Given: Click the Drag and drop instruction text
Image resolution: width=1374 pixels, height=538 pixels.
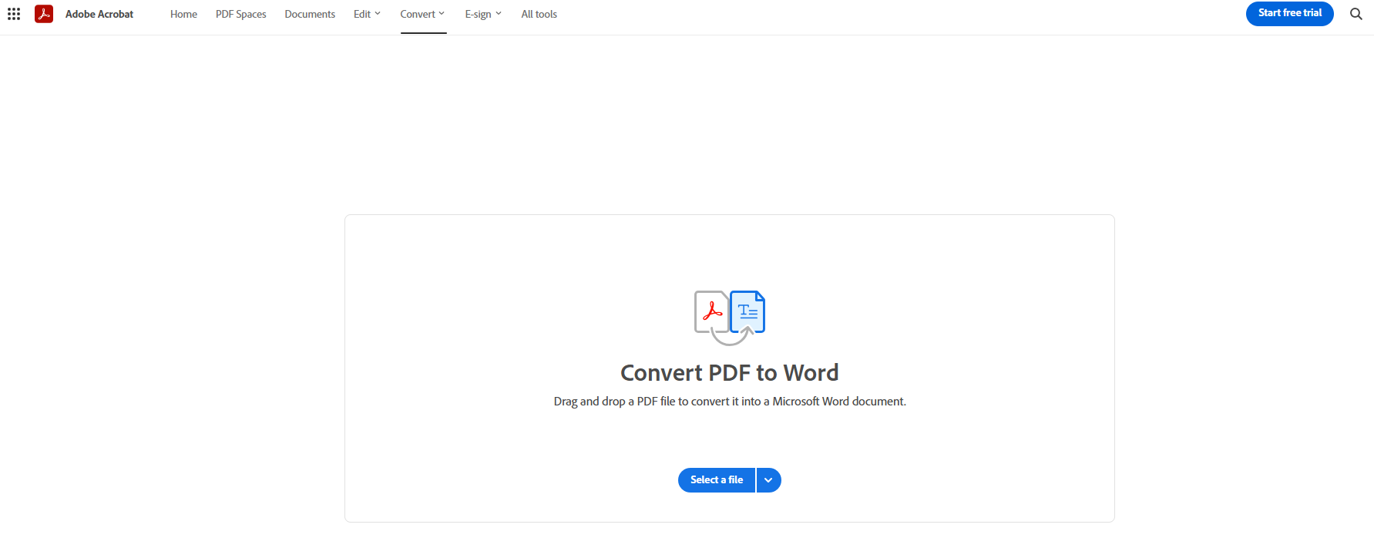Looking at the screenshot, I should pos(730,402).
